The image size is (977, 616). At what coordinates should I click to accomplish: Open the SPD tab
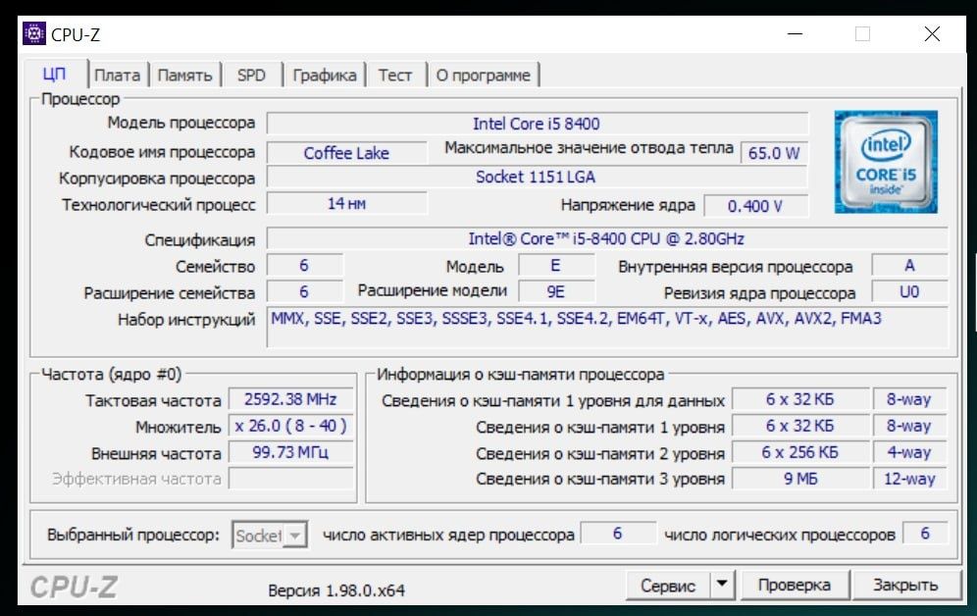point(251,76)
